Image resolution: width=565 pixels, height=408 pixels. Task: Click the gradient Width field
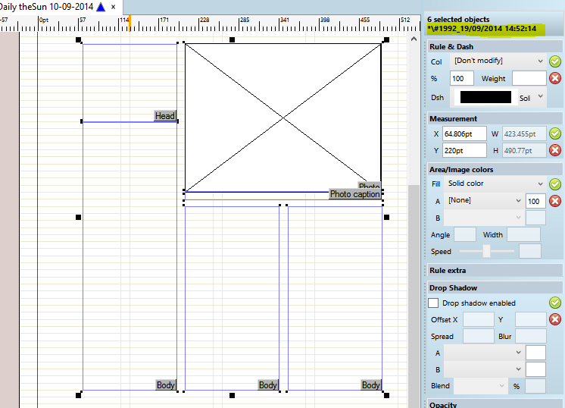[x=523, y=234]
